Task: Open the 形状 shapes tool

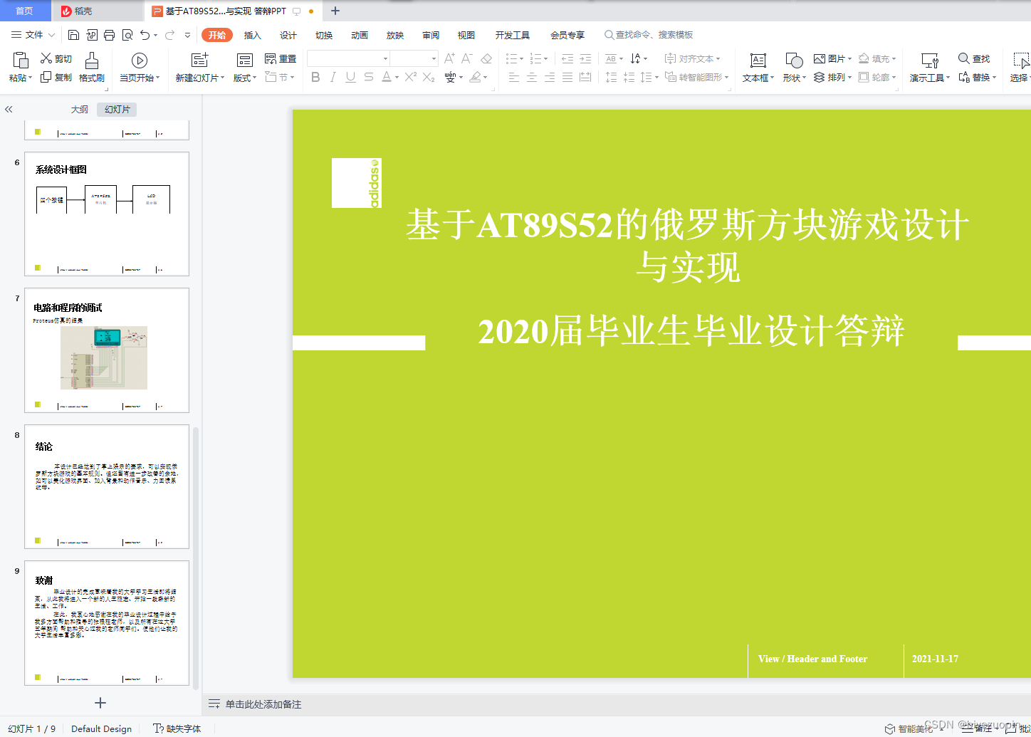Action: (792, 68)
